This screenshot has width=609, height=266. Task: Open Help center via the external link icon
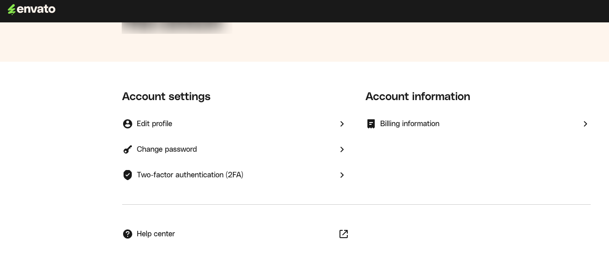click(343, 234)
